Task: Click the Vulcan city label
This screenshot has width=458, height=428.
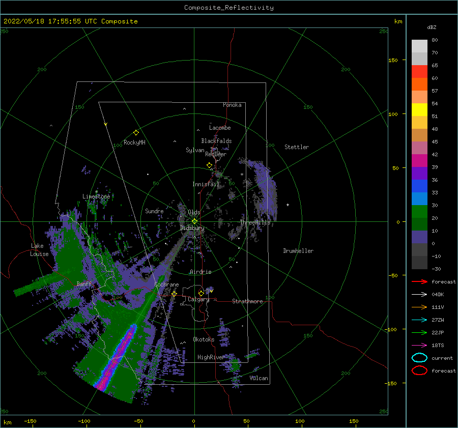Action: click(x=259, y=378)
